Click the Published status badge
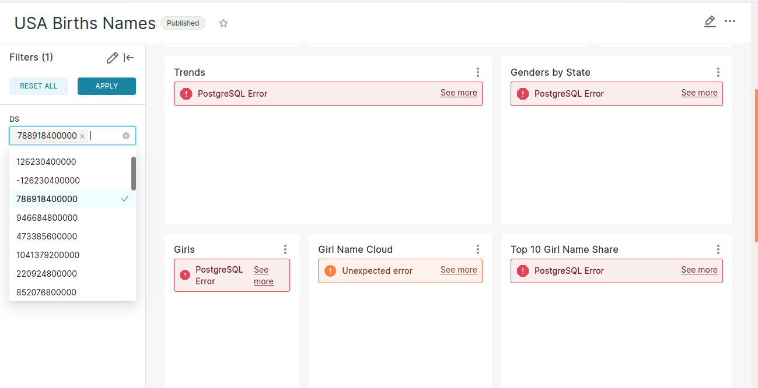This screenshot has height=388, width=758. point(183,23)
